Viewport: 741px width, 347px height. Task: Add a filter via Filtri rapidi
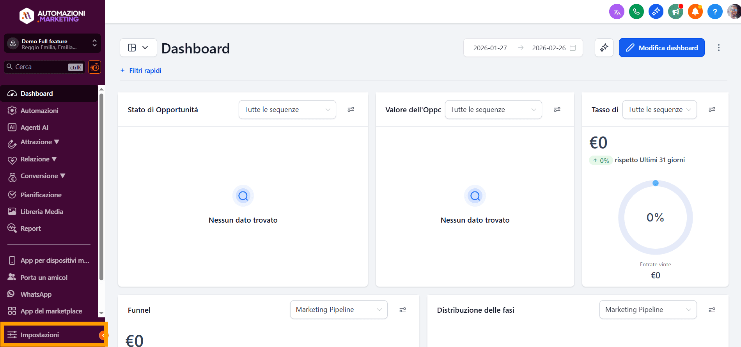(141, 71)
